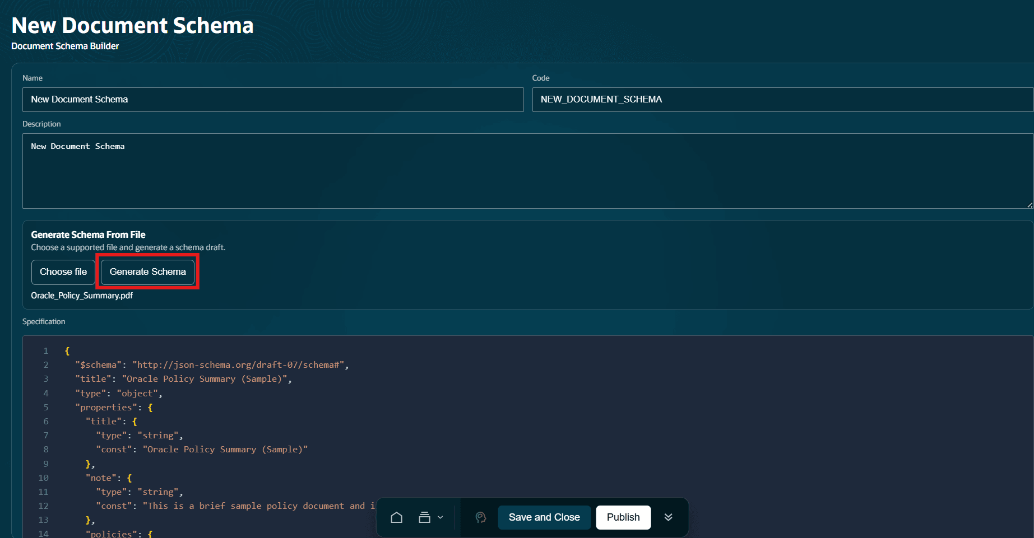Click "const": "Oracle Policy Summary (Sample)" line

point(202,450)
